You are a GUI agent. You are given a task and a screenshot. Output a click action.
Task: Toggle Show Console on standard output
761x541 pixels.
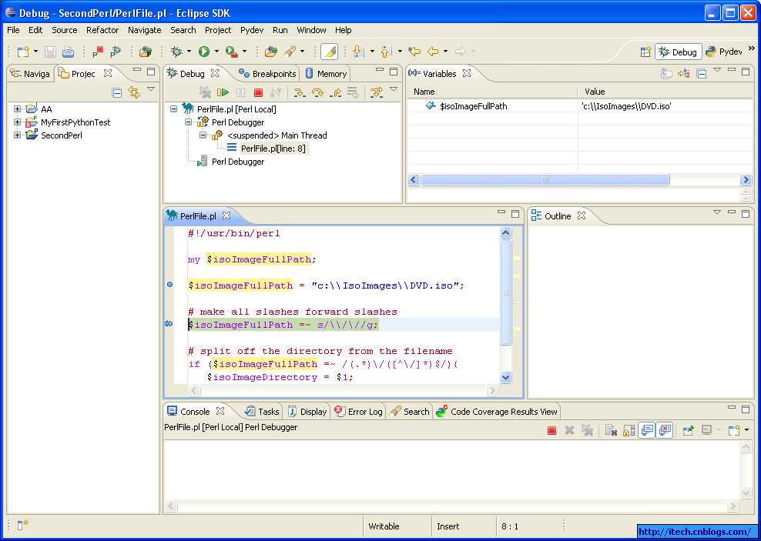click(x=646, y=430)
